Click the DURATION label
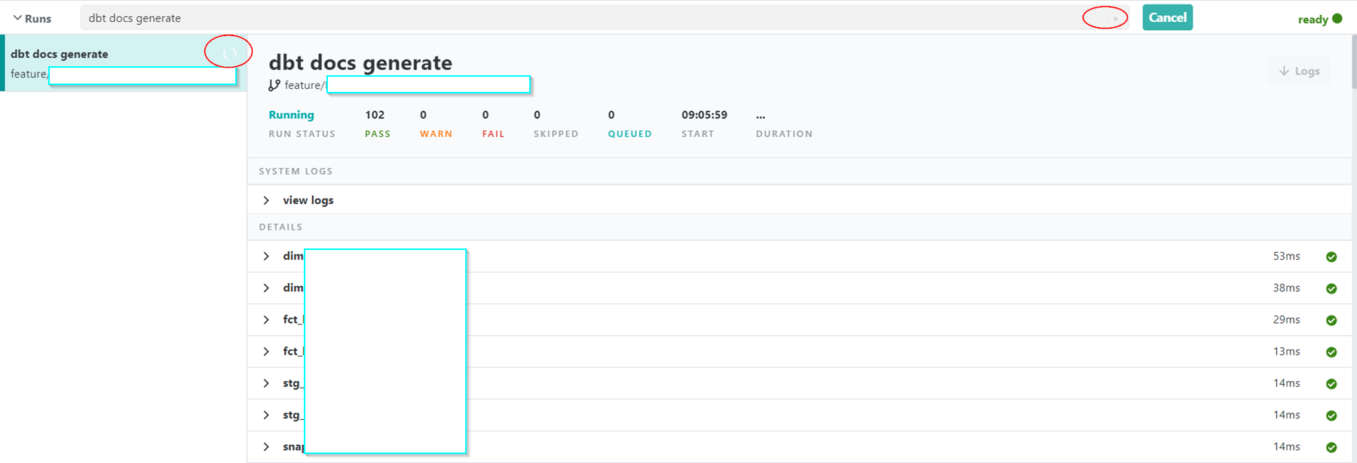The image size is (1357, 463). [784, 133]
